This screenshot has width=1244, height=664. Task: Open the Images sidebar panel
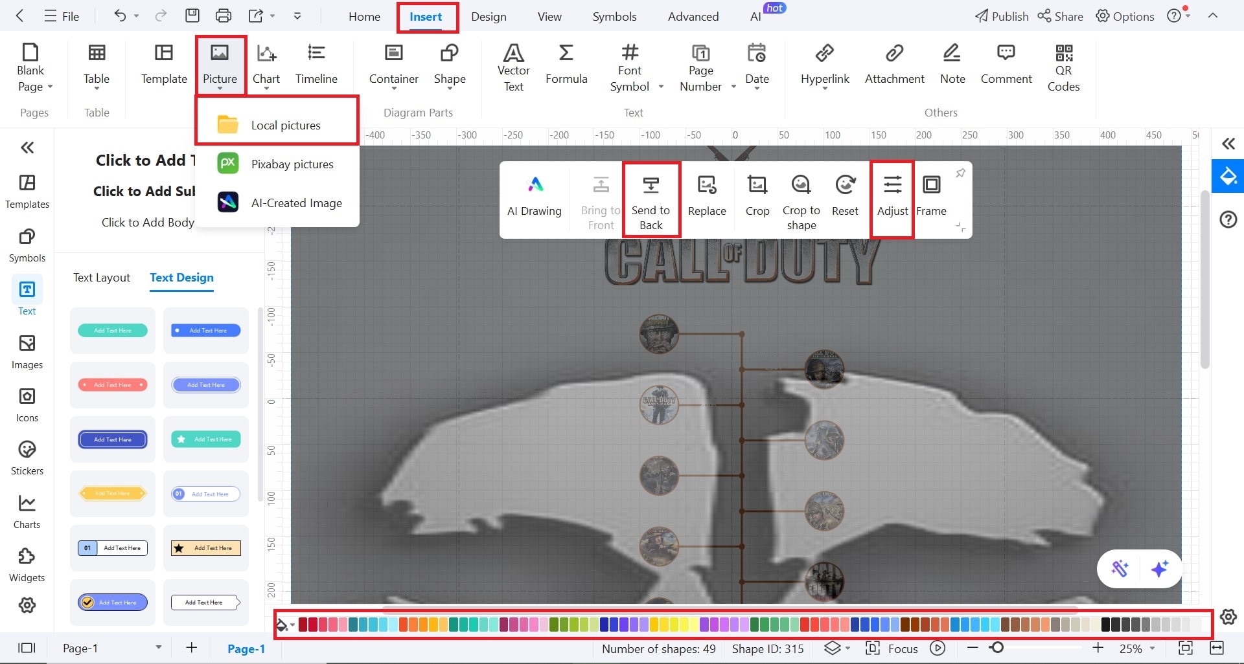click(27, 352)
